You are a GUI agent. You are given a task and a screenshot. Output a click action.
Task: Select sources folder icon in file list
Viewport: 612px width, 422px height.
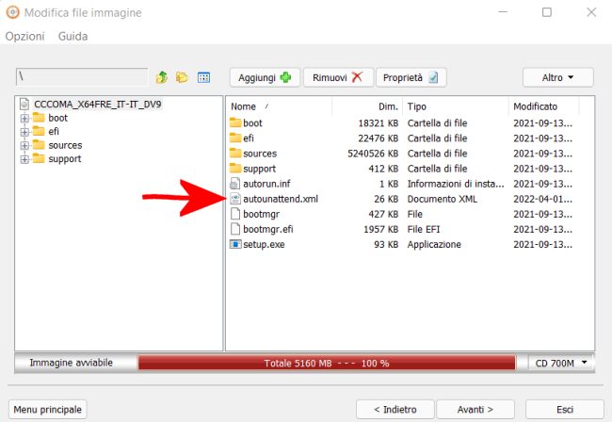[x=235, y=153]
